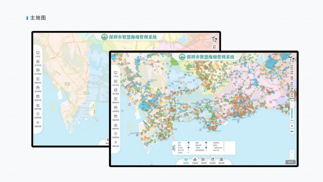Click the 项目年份 button
The height and width of the screenshot is (182, 323).
(x=292, y=95)
